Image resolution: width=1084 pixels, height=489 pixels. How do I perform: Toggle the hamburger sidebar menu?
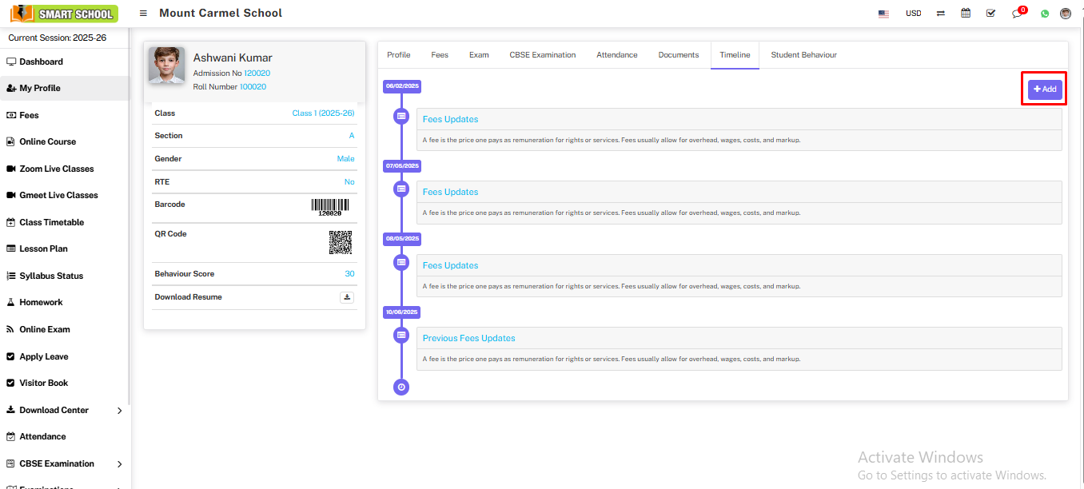tap(143, 14)
